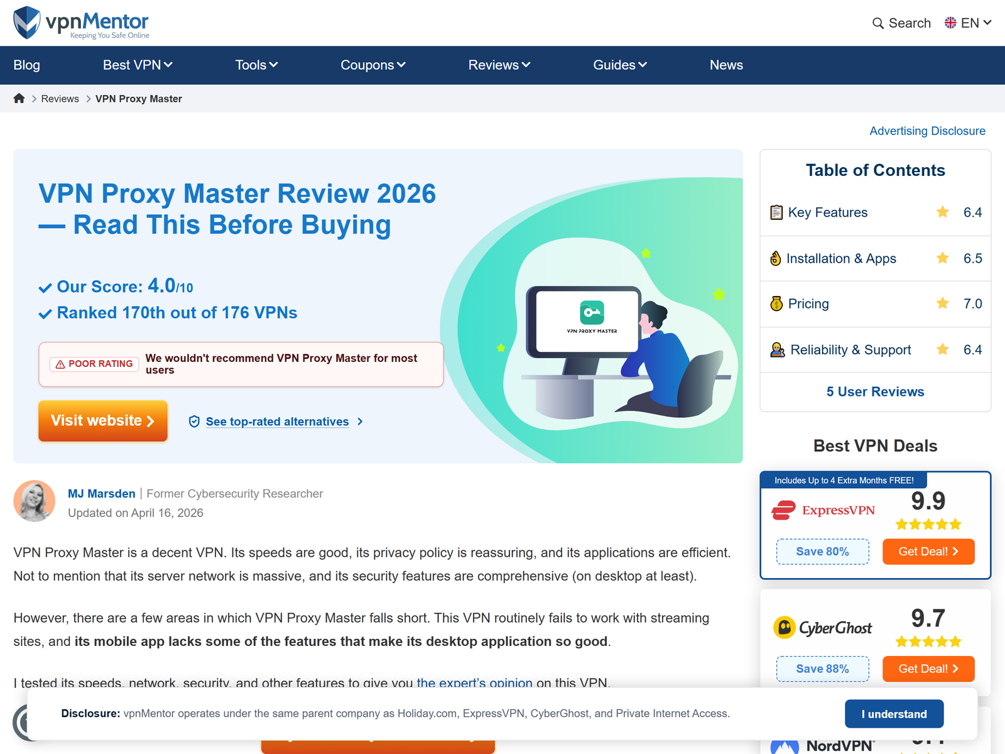Click the Reliability & Support icon

click(778, 350)
